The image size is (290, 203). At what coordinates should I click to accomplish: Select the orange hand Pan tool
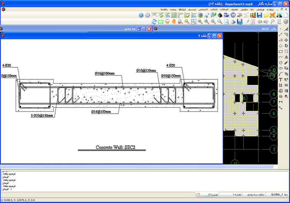(x=174, y=22)
